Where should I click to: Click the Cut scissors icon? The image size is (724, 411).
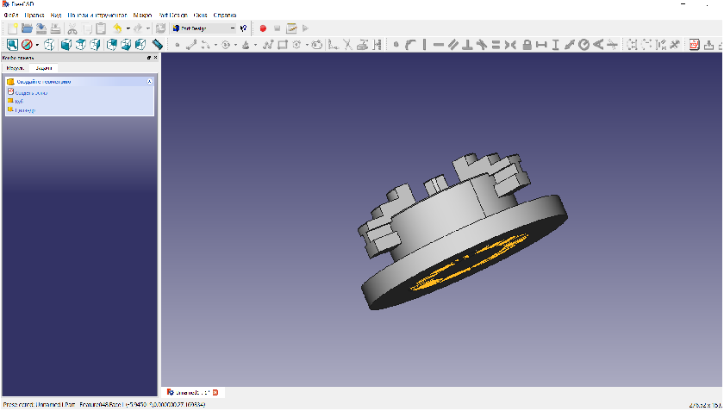(72, 28)
